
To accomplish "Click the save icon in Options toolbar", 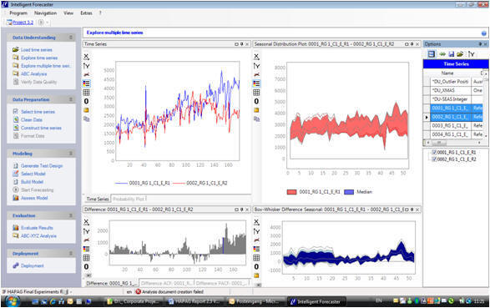I will 452,54.
